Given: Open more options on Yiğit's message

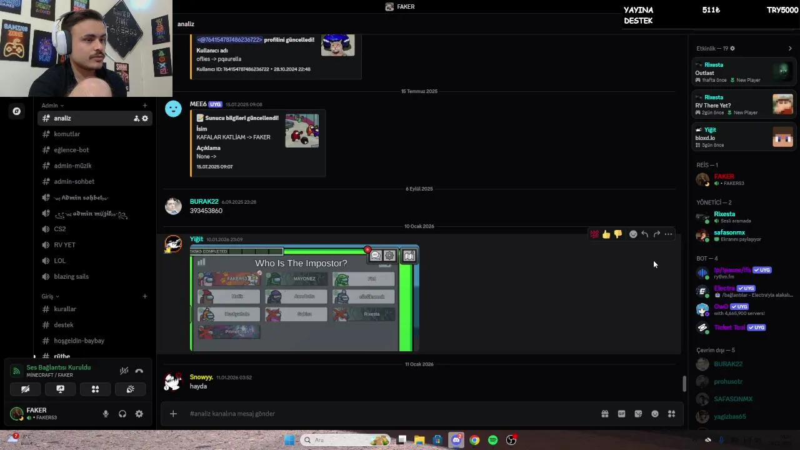Looking at the screenshot, I should pos(668,234).
